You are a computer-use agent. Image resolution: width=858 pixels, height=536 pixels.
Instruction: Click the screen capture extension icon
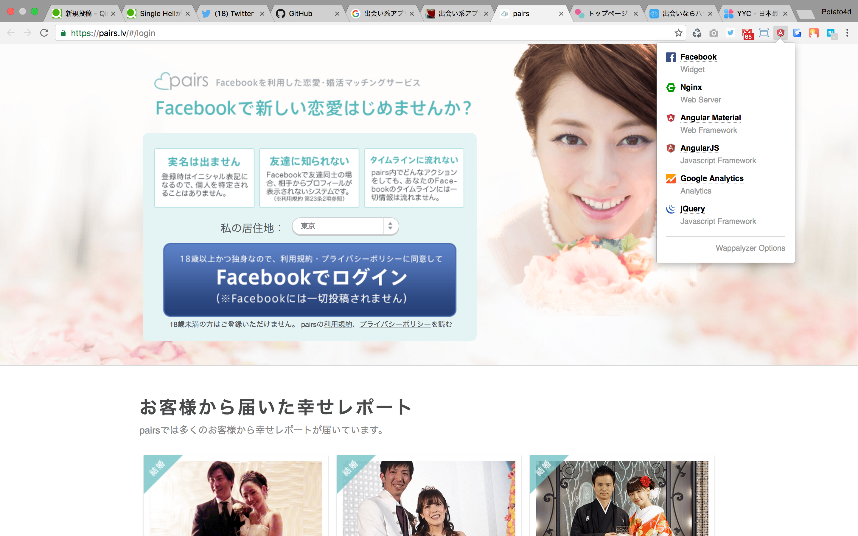point(764,33)
